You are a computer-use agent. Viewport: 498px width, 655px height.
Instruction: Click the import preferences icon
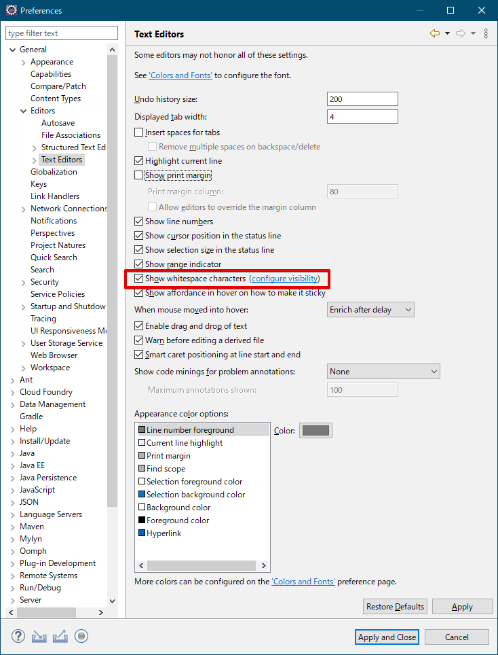(x=39, y=636)
